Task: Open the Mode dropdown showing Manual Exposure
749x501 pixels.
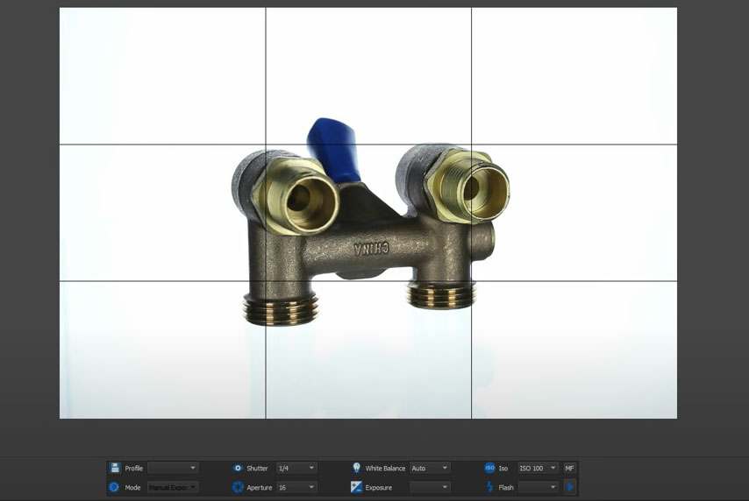Action: pyautogui.click(x=173, y=487)
